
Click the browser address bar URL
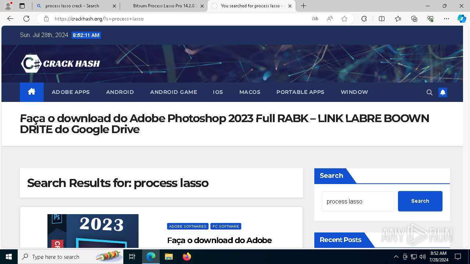pos(99,19)
